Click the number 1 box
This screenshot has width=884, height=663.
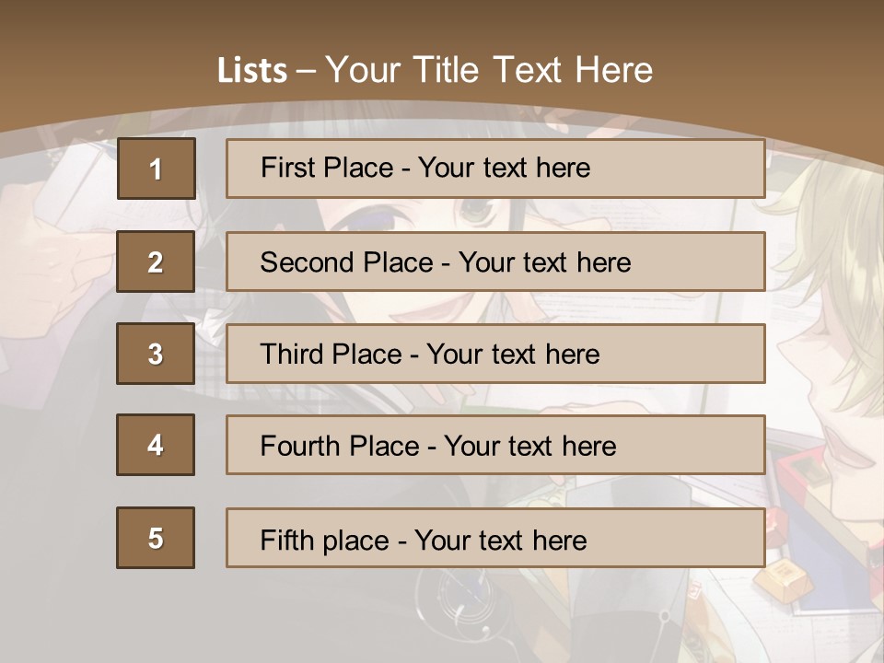pos(157,168)
